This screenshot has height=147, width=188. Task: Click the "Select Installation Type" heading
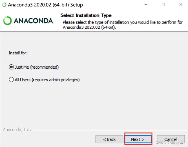(x=86, y=15)
